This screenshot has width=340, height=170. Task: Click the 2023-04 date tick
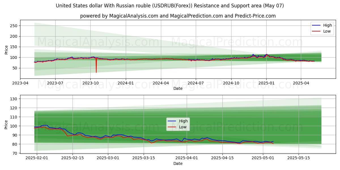pyautogui.click(x=20, y=83)
